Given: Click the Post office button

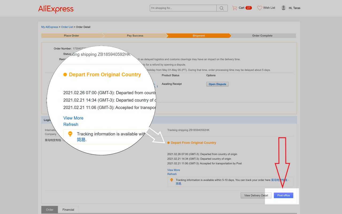Looking at the screenshot, I should (283, 195).
